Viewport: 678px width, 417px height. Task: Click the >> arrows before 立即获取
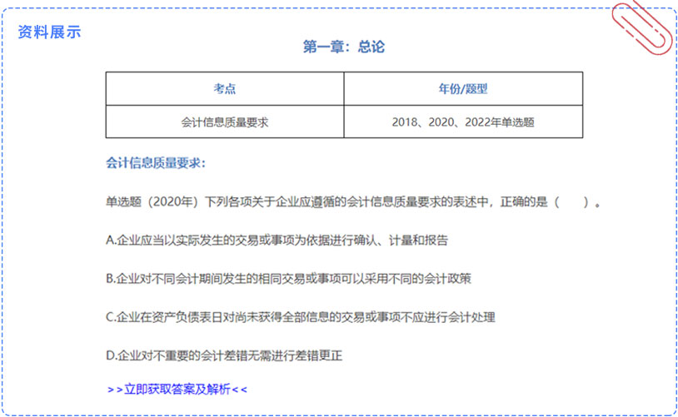[x=115, y=389]
